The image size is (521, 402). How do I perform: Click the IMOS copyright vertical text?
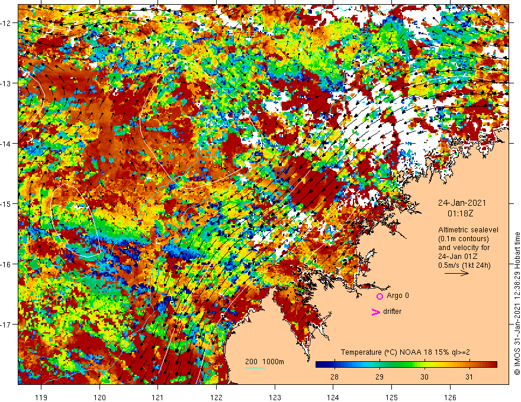click(517, 303)
